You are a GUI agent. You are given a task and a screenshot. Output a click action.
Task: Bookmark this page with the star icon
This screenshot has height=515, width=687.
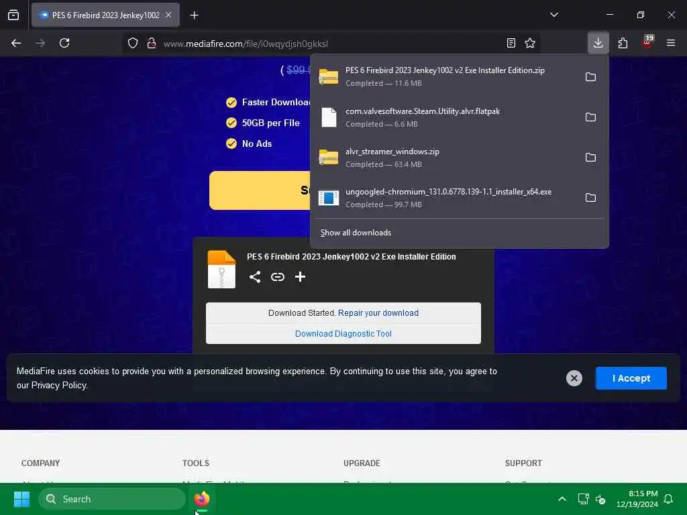pyautogui.click(x=530, y=43)
